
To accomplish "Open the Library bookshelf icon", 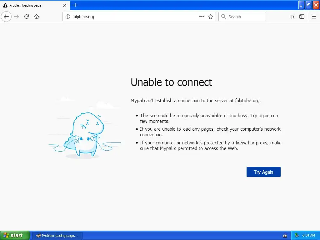I will [x=292, y=17].
